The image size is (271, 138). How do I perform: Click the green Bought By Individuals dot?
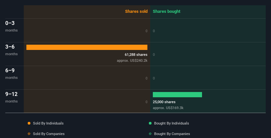150,123
